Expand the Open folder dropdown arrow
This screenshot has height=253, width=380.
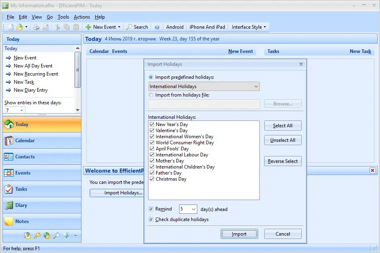[26, 27]
